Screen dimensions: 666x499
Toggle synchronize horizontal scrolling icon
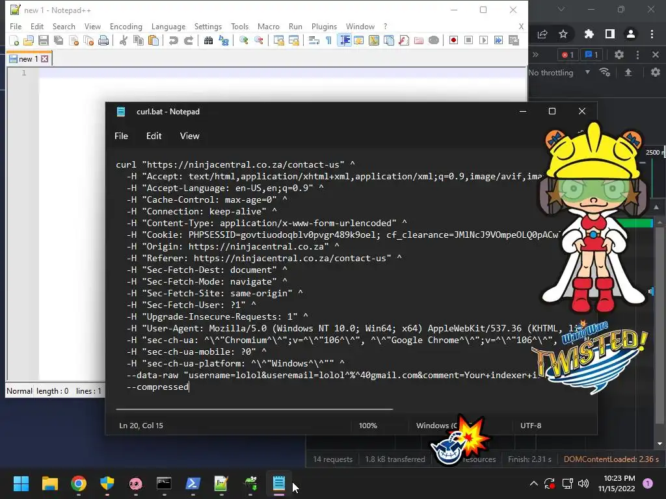[294, 40]
